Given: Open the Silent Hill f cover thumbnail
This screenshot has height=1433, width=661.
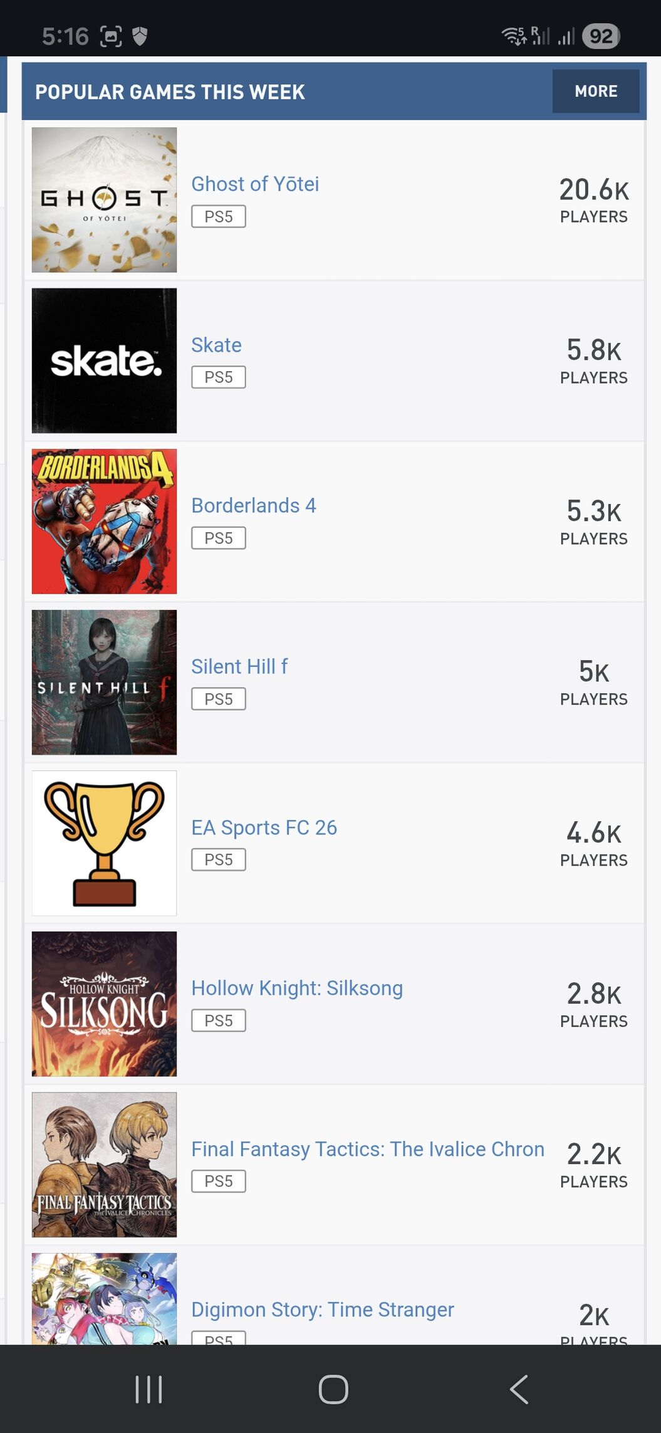Looking at the screenshot, I should (104, 682).
